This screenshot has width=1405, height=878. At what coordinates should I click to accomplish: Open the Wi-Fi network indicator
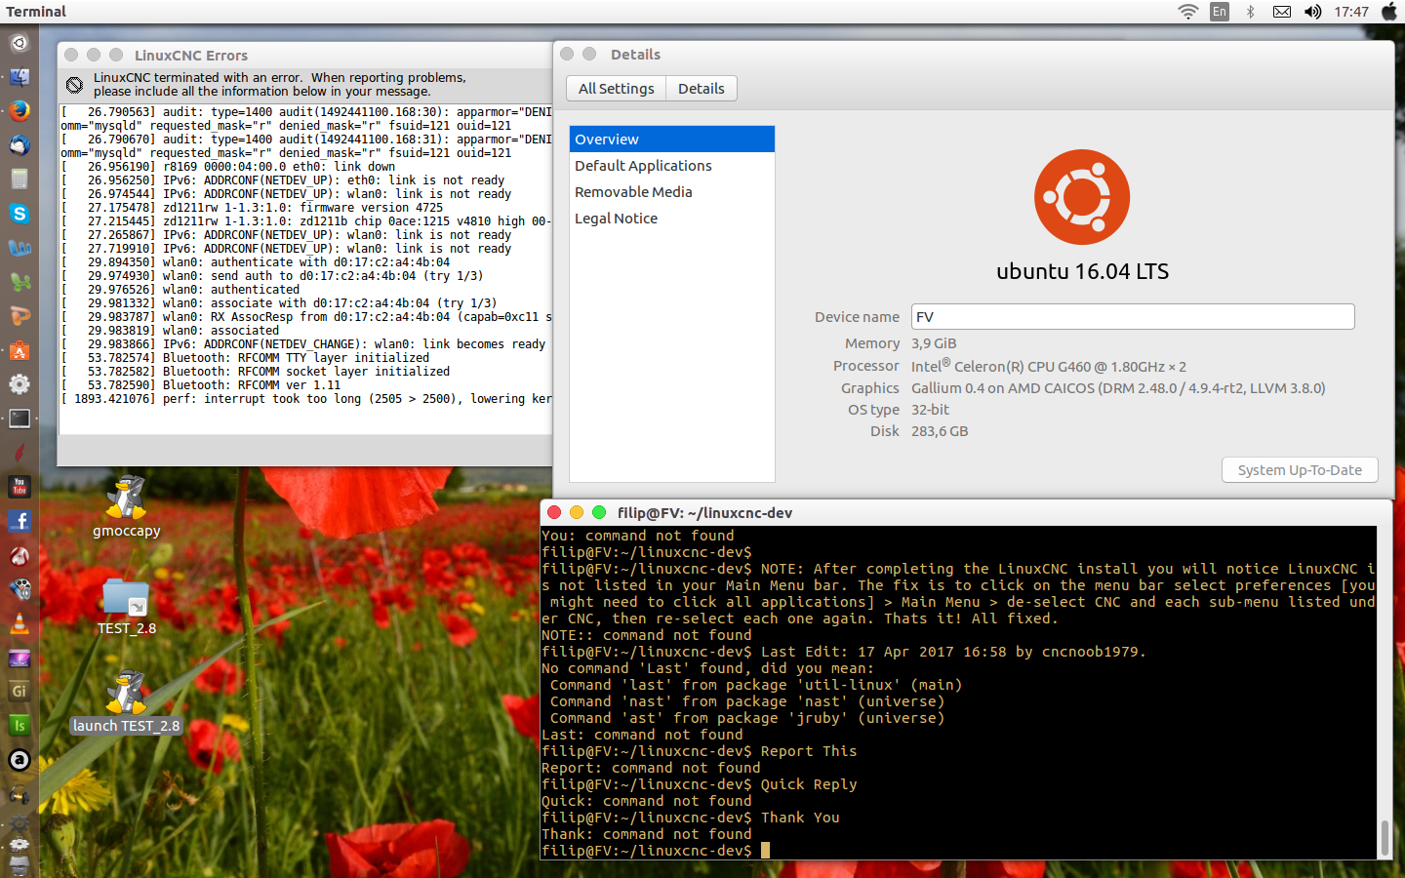coord(1187,12)
